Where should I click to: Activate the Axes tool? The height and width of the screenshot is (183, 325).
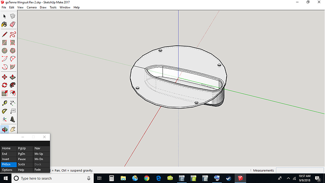tap(5, 119)
